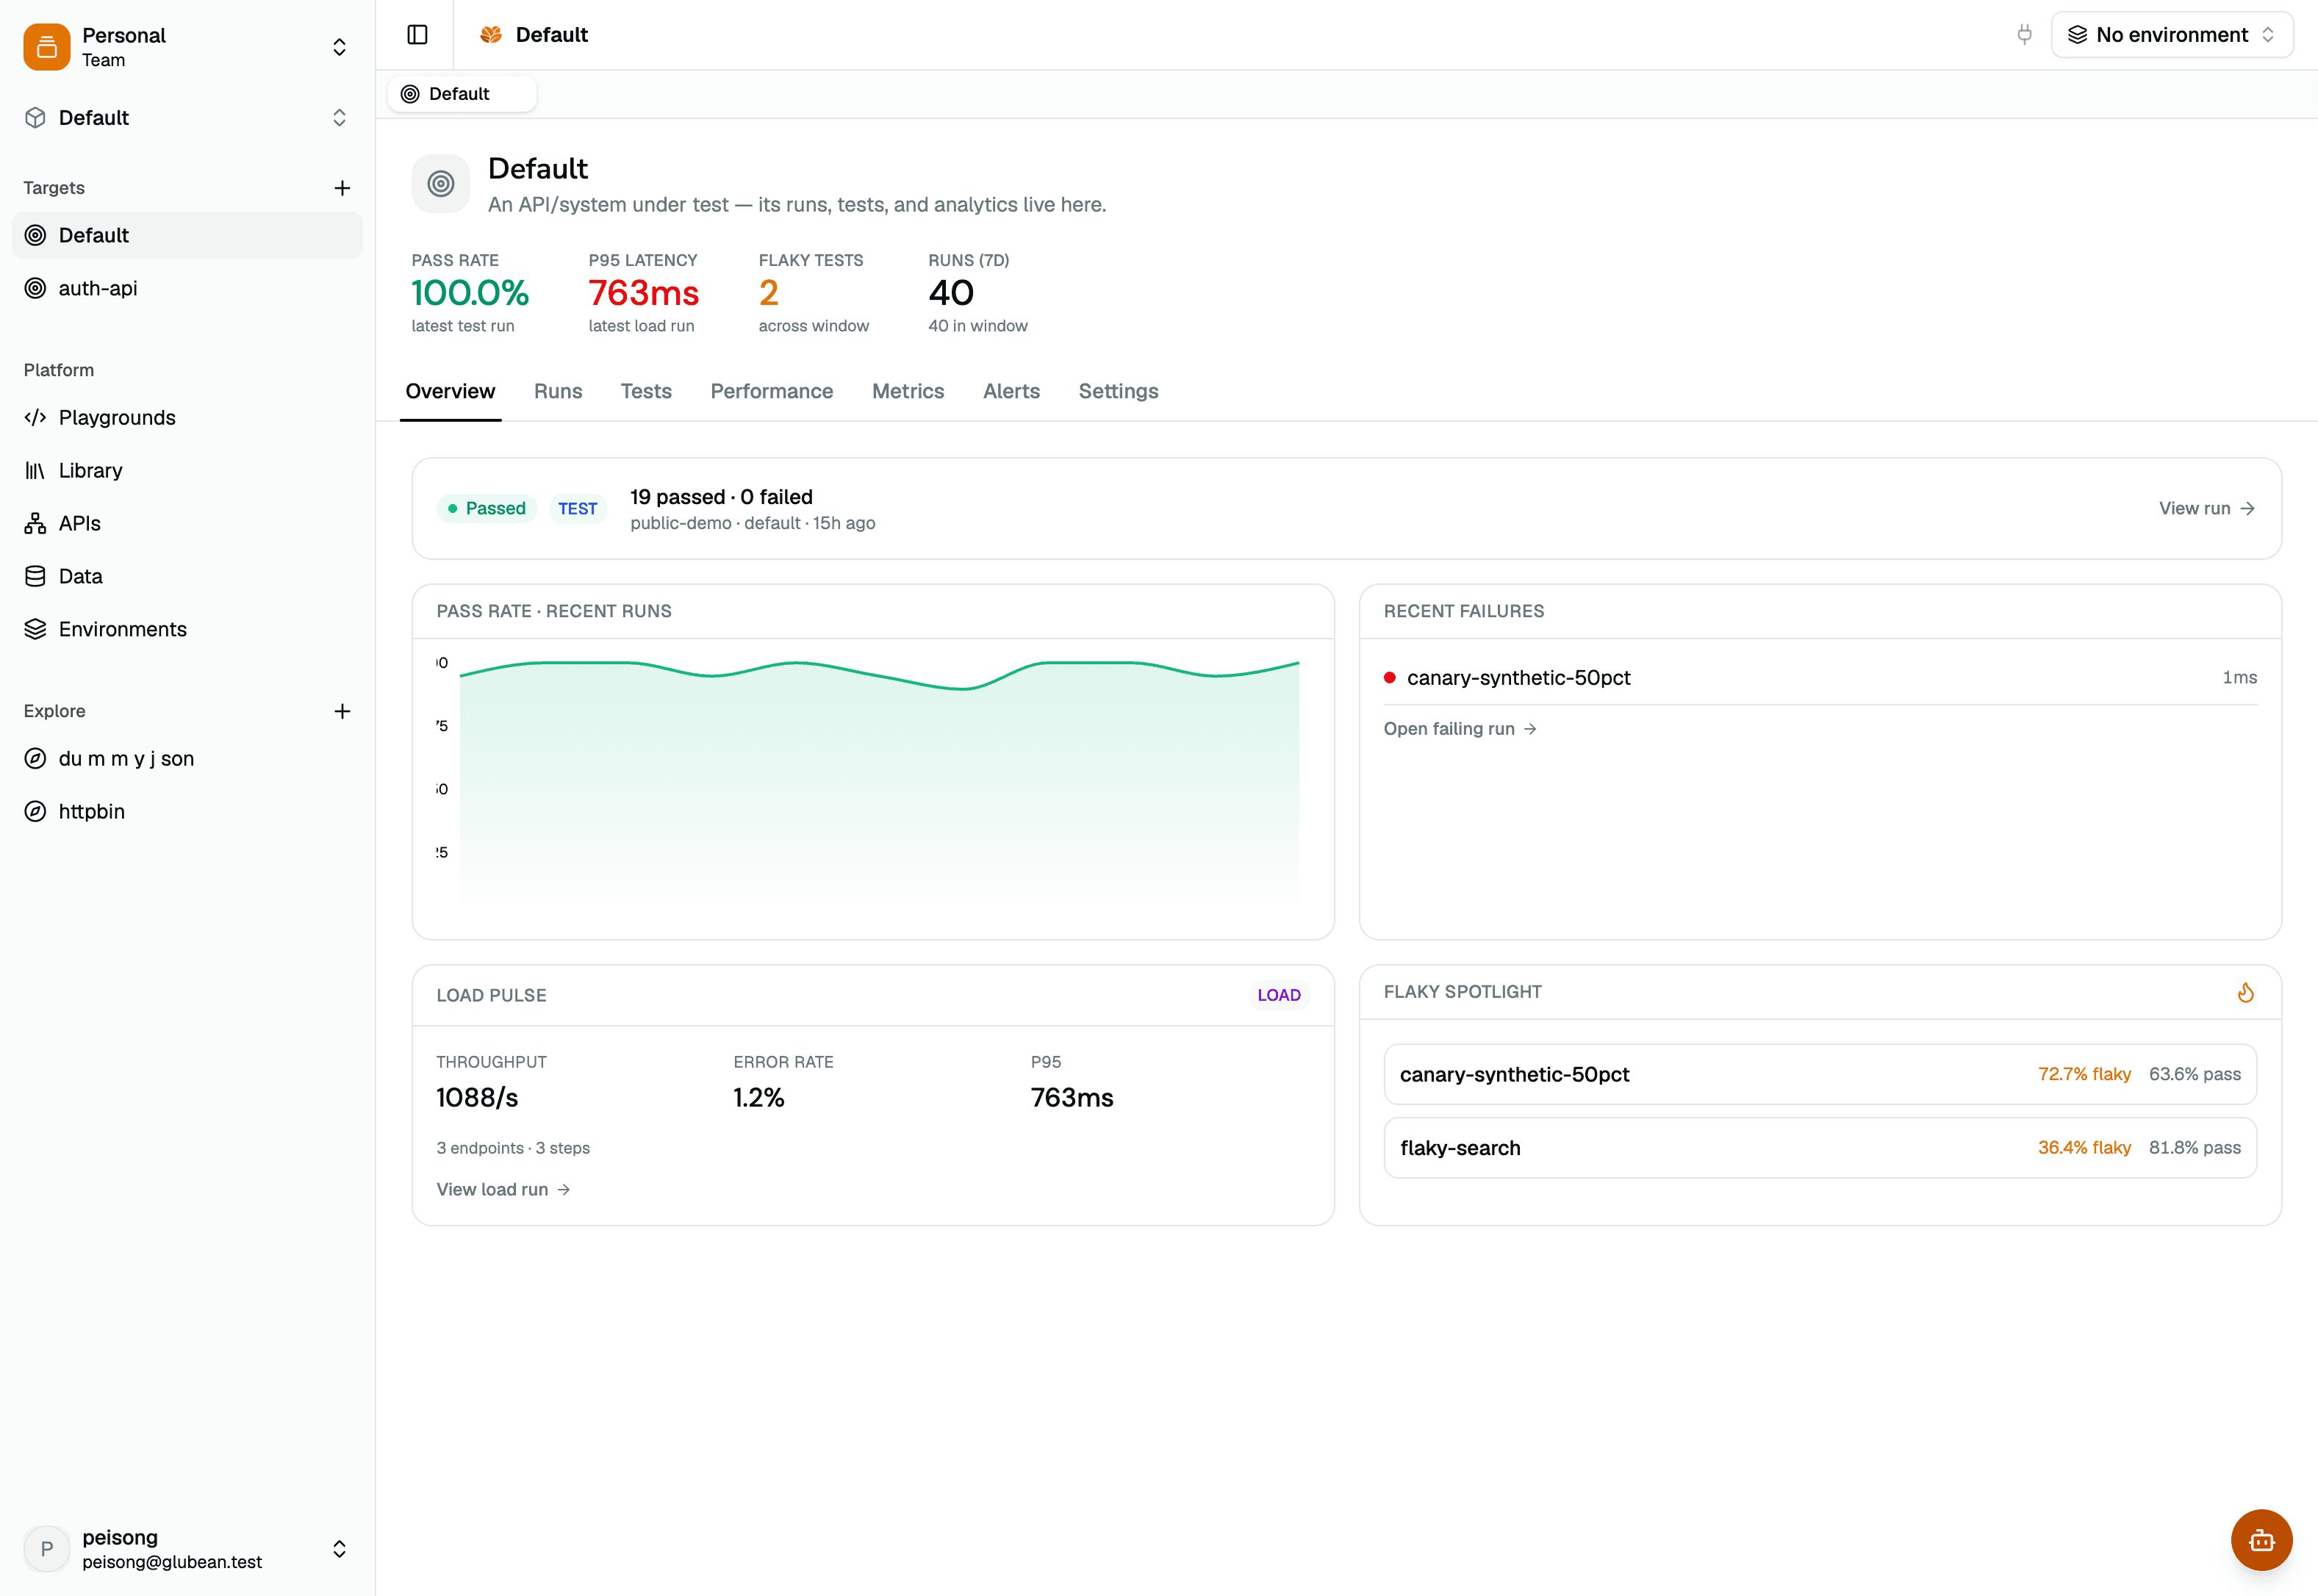Switch to the Tests tab
The height and width of the screenshot is (1596, 2318).
coord(646,391)
